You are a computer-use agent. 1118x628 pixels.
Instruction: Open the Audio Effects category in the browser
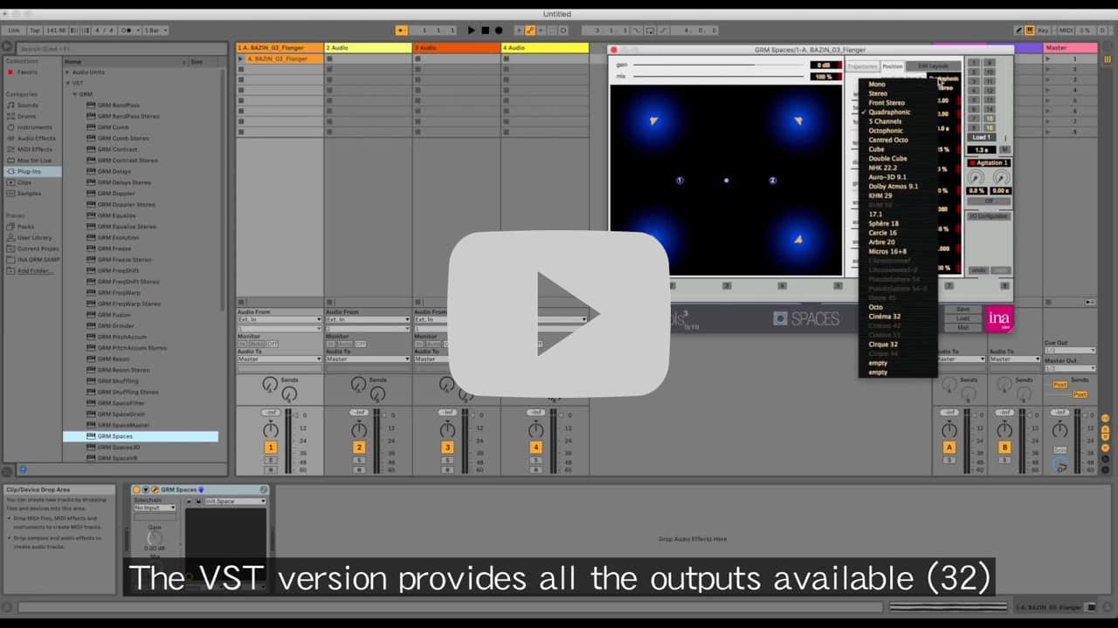point(36,138)
